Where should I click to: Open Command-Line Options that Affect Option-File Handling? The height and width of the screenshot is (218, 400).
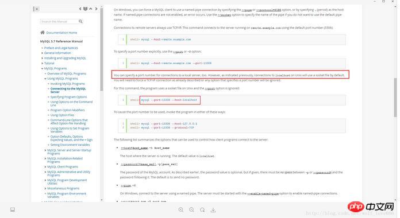pos(69,122)
